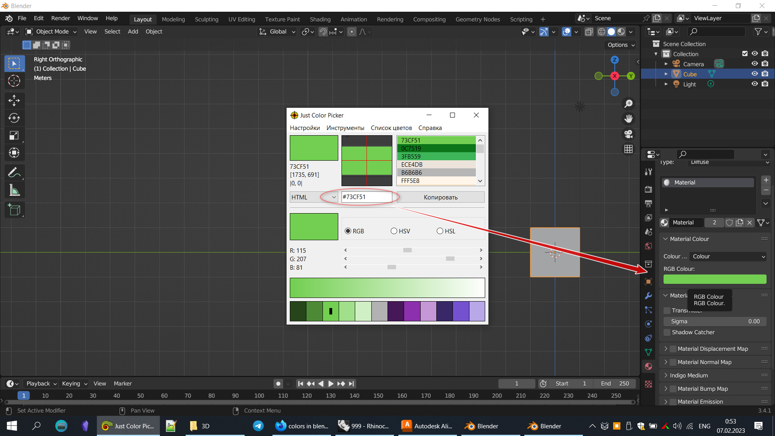775x436 pixels.
Task: Click the Копировать button
Action: click(440, 197)
